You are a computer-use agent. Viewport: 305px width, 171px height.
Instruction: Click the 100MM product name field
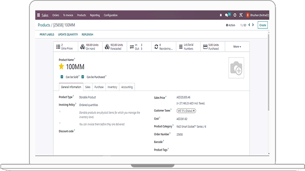[x=75, y=67]
